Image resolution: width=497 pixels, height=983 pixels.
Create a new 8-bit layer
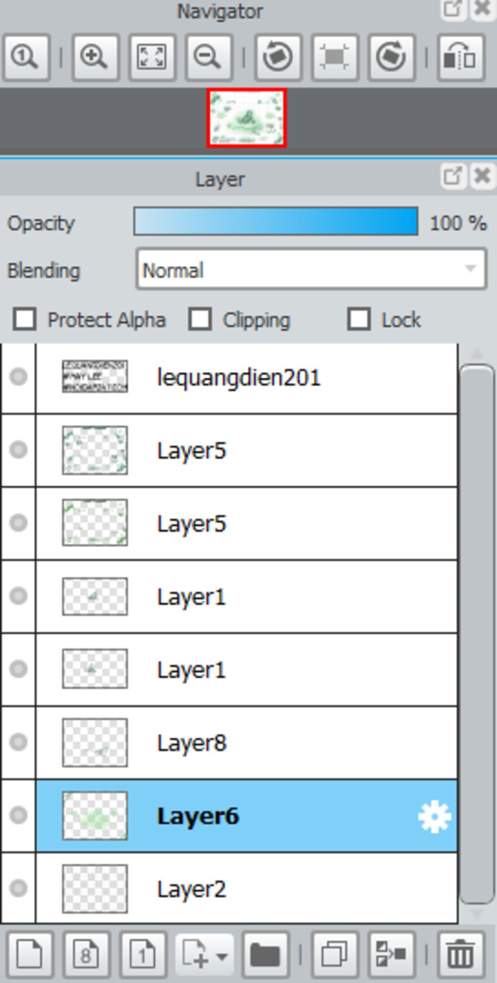tap(86, 954)
